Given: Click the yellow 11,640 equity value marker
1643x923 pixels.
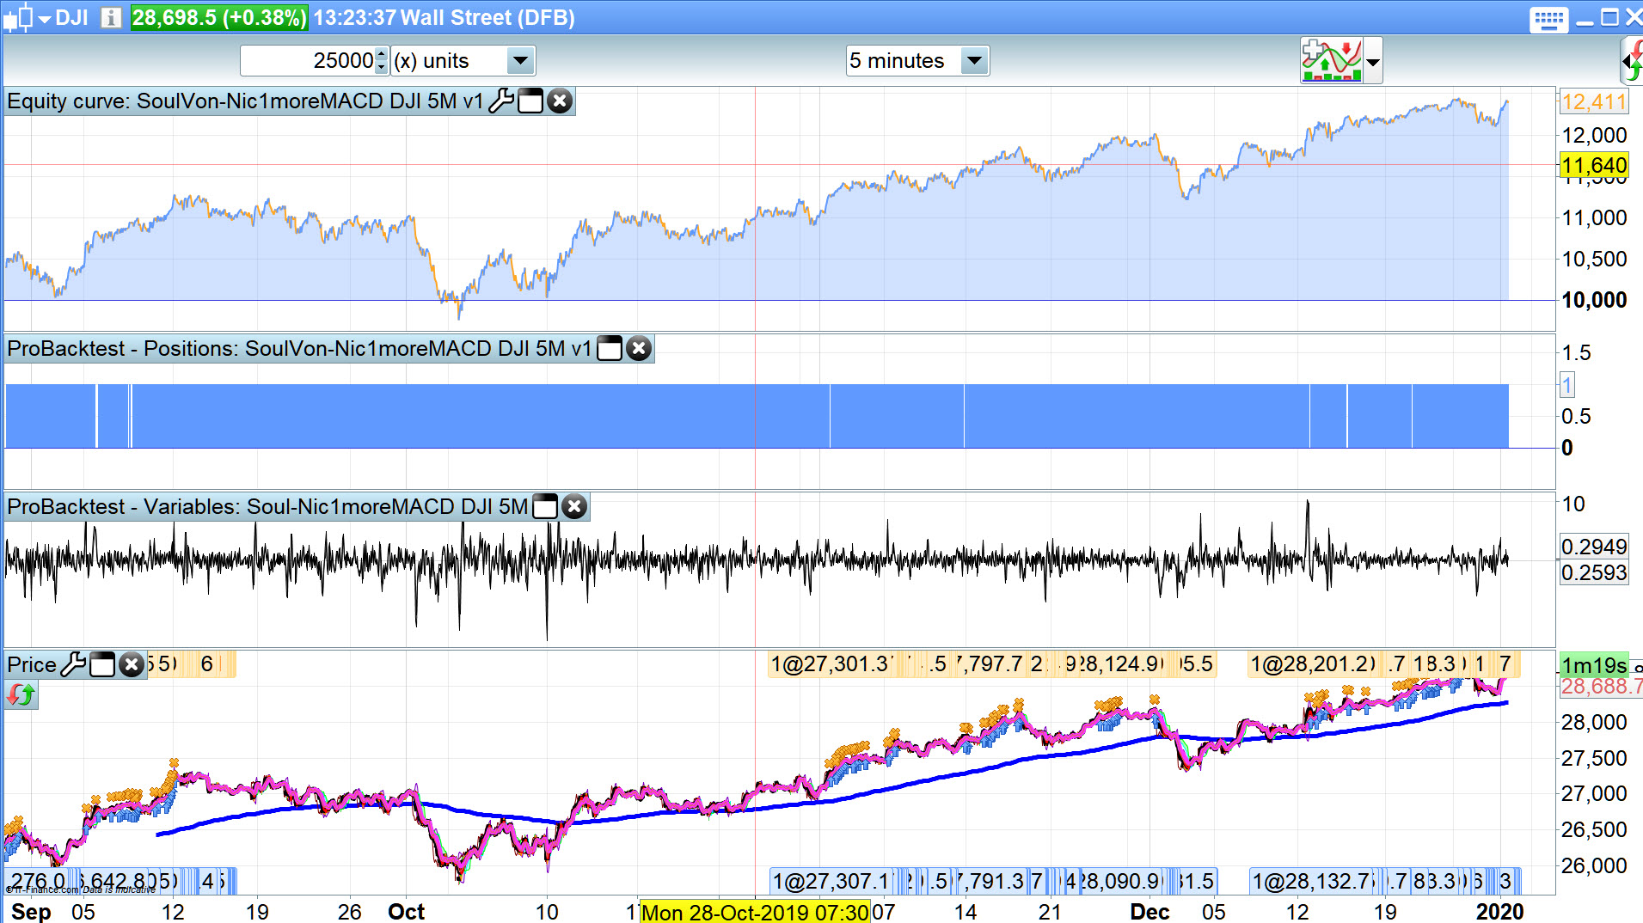Looking at the screenshot, I should point(1594,165).
